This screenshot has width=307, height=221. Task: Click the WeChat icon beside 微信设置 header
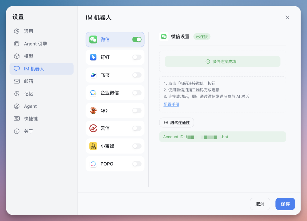pyautogui.click(x=164, y=36)
